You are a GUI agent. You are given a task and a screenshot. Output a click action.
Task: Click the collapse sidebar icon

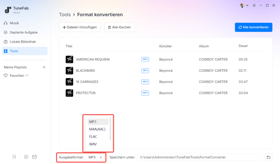[x=14, y=157]
